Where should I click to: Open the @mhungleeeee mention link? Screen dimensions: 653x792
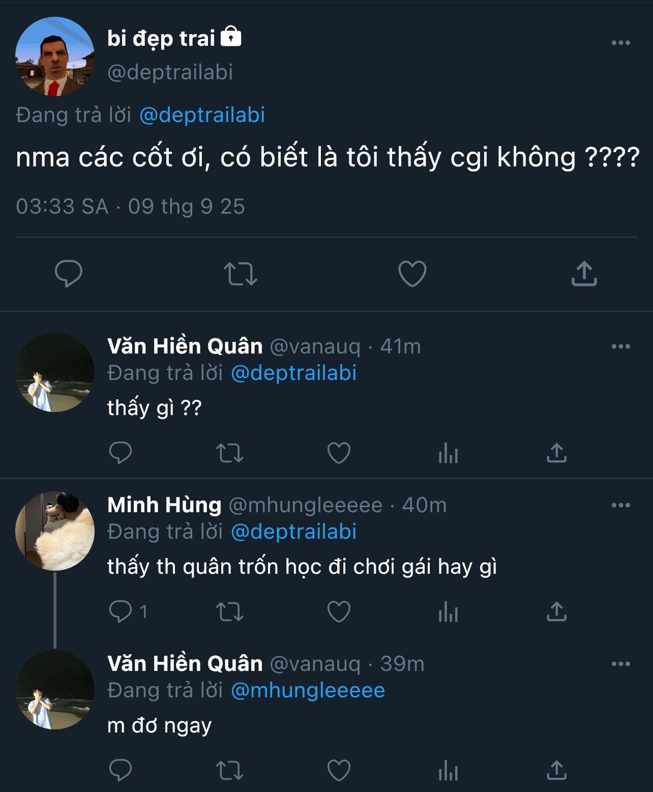coord(308,690)
